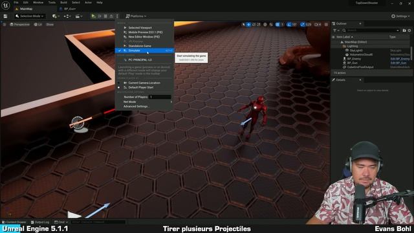The width and height of the screenshot is (414, 233).
Task: Click the Outliner search field
Action: 372,30
